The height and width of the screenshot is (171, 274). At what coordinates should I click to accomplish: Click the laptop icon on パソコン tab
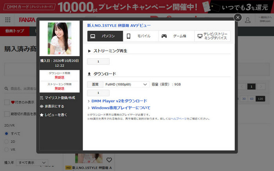pyautogui.click(x=93, y=36)
